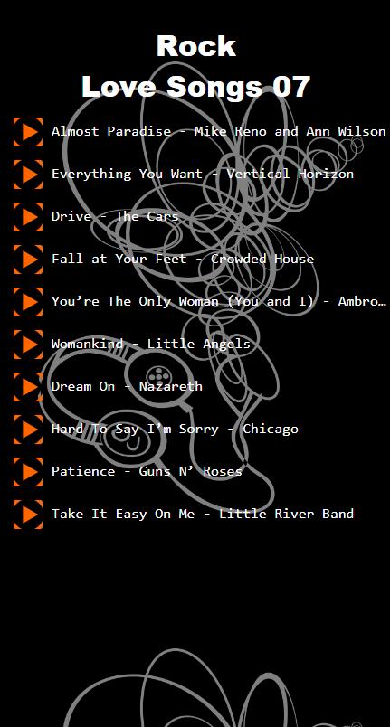390x727 pixels.
Task: Open the truncated Ambrosia track title
Action: tap(218, 301)
